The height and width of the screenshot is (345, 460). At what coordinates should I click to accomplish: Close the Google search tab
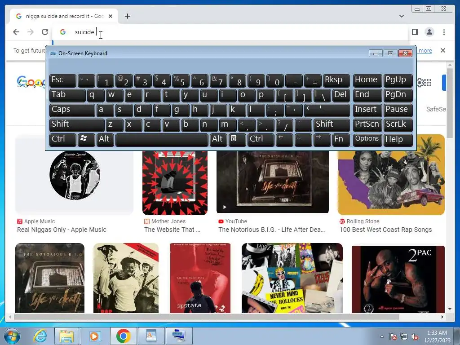(111, 16)
